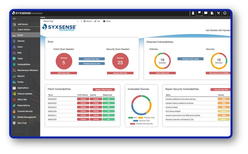
Task: Select the Home breadcrumb tab
Action: [43, 17]
